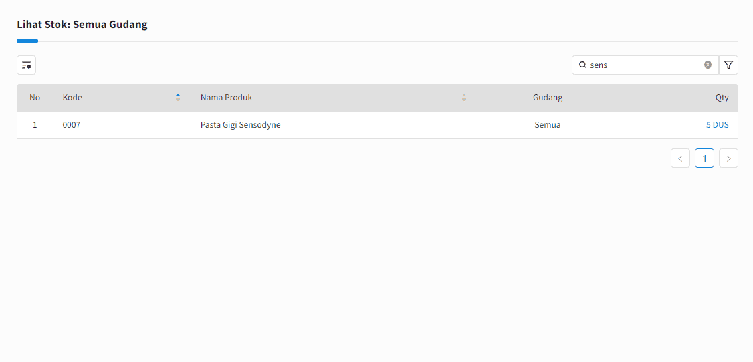Click the 'Lihat Stok: Semua Gudang' title
Screen dimensions: 753x362
(x=82, y=24)
